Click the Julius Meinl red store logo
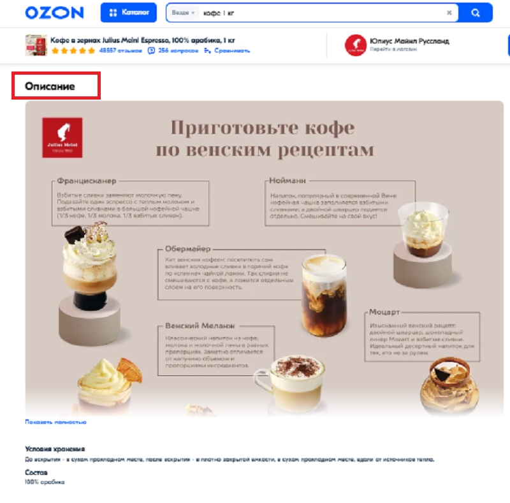Viewport: 510px width, 503px height. pos(356,45)
